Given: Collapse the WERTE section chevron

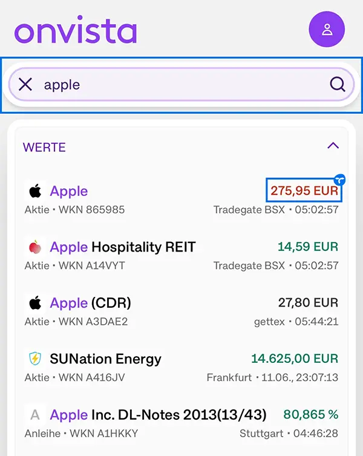Looking at the screenshot, I should pyautogui.click(x=333, y=145).
